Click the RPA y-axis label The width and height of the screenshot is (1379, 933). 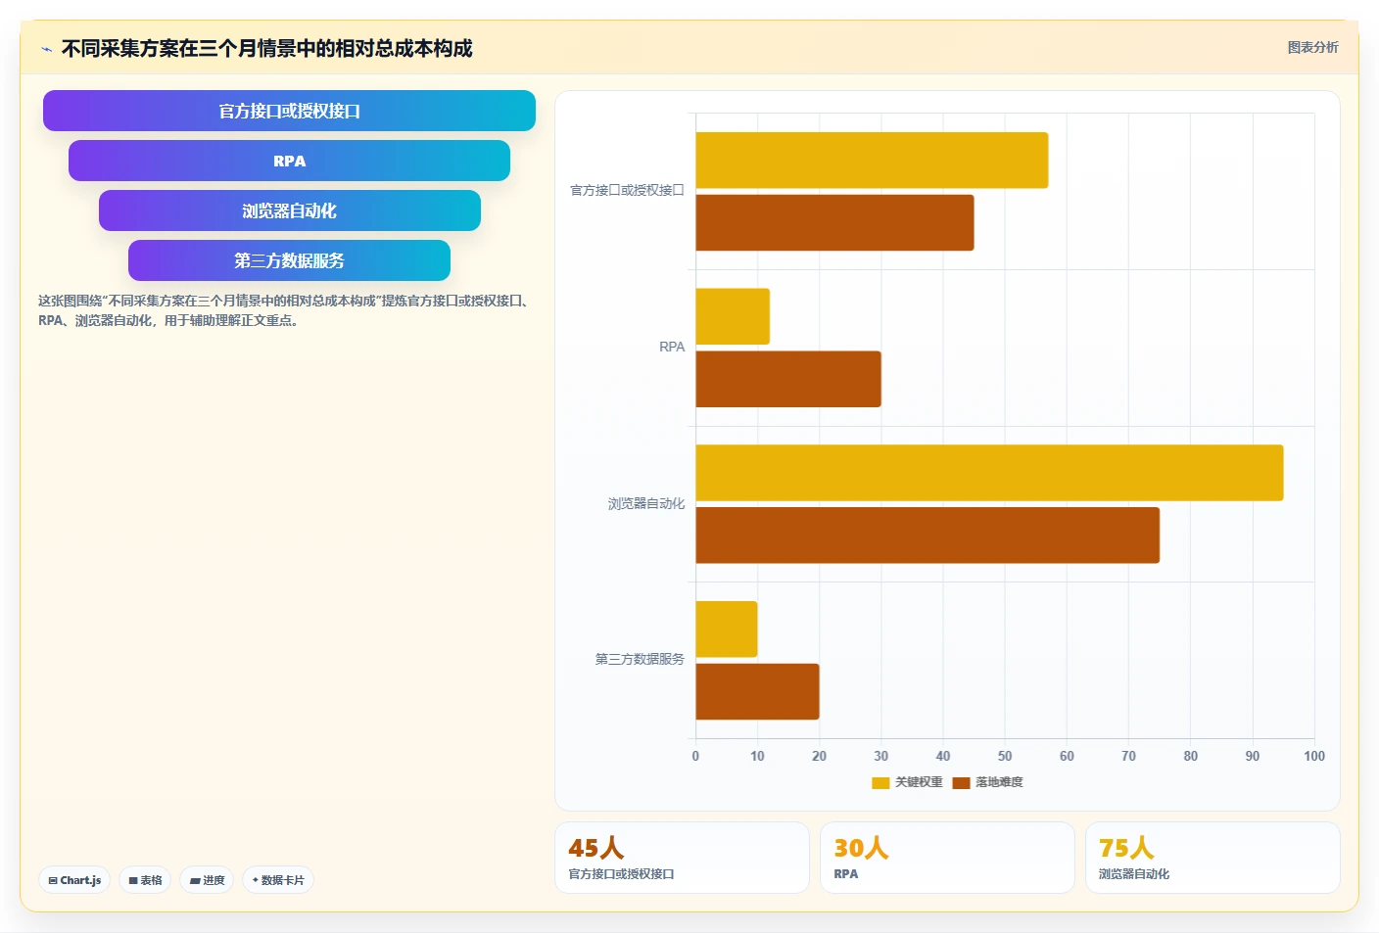click(x=672, y=347)
